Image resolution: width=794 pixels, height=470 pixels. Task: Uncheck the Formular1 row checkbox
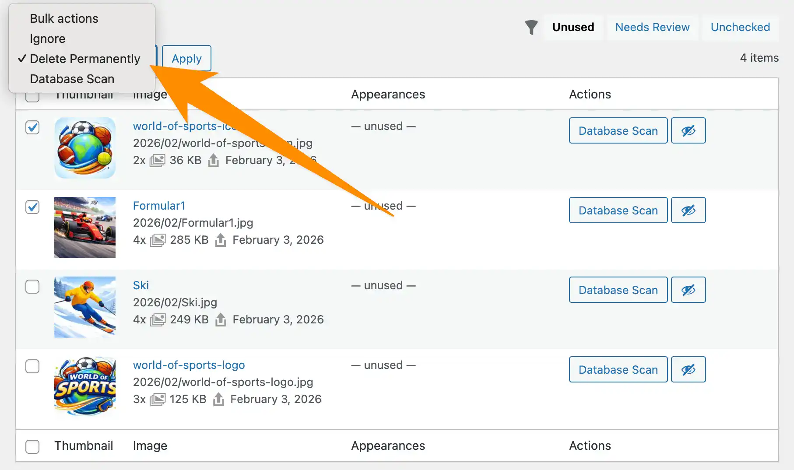pos(32,207)
